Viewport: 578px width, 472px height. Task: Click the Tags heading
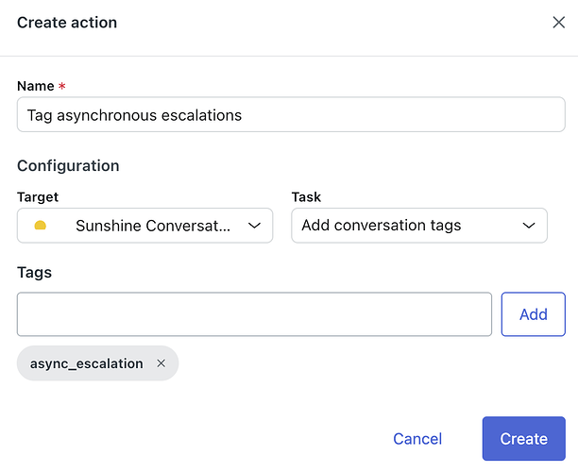(x=34, y=273)
